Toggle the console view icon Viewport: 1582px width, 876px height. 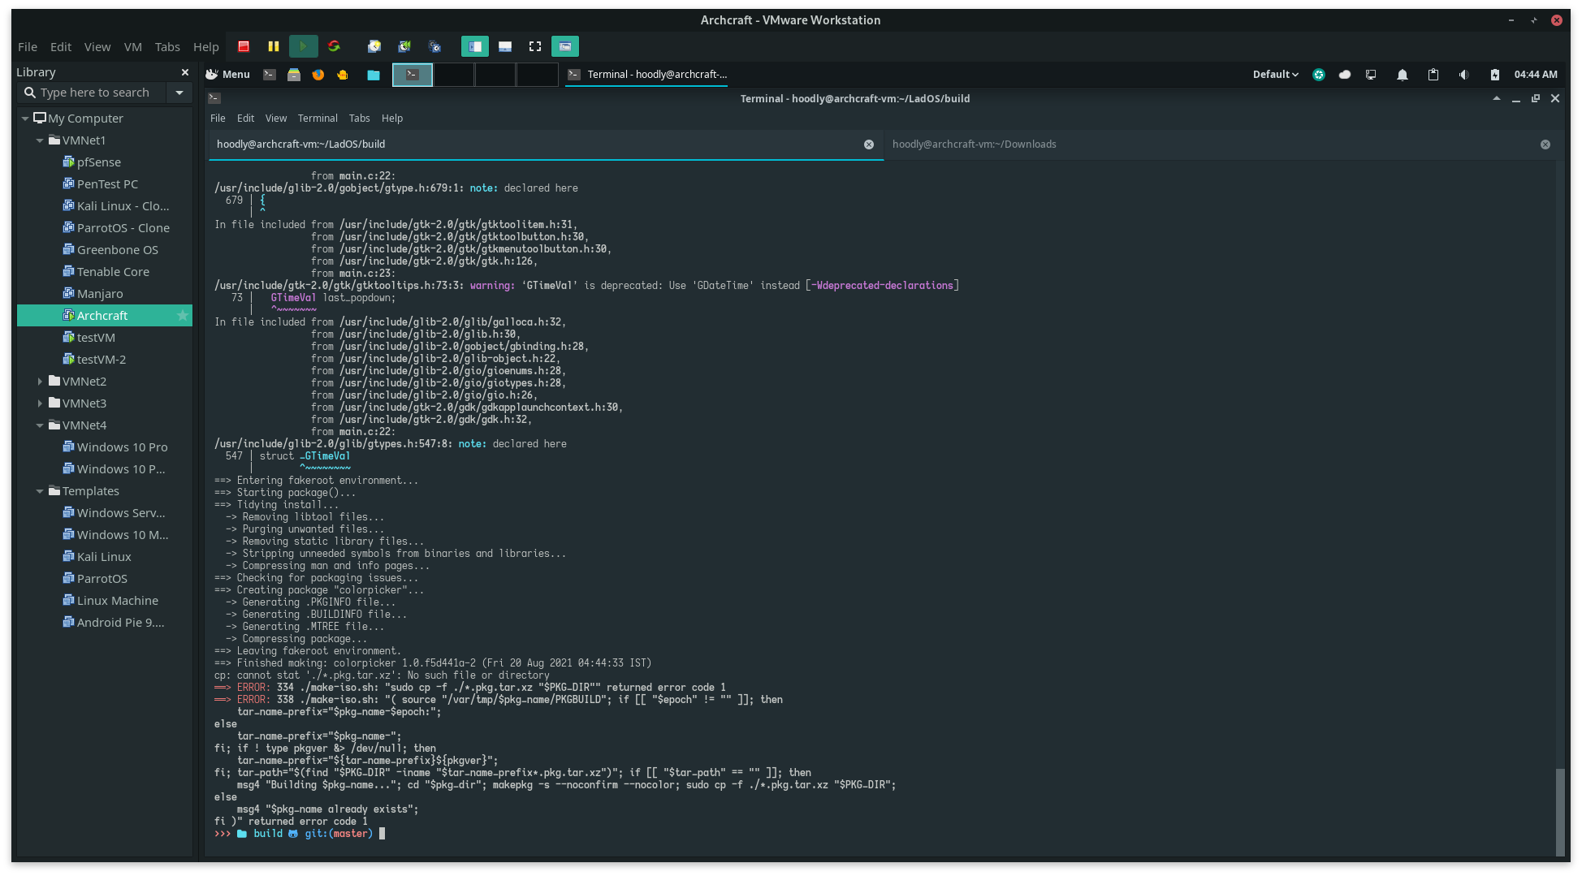[x=565, y=47]
